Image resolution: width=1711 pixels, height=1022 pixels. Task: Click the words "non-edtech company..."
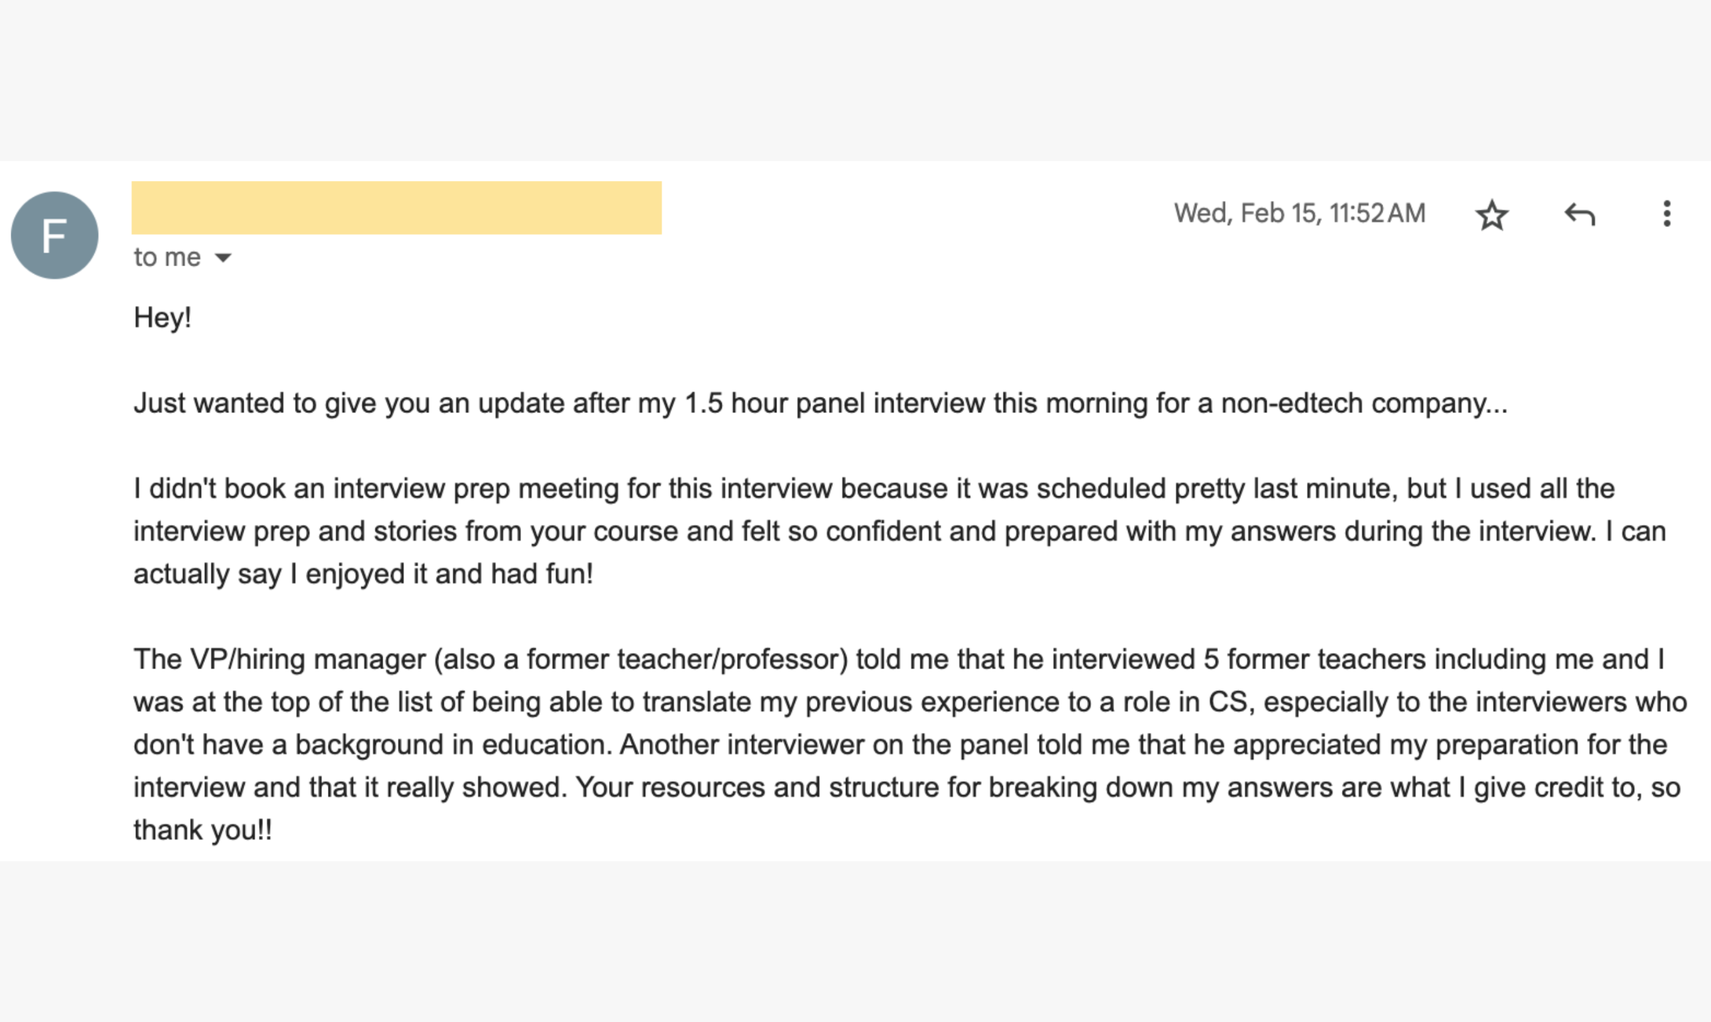(1363, 403)
